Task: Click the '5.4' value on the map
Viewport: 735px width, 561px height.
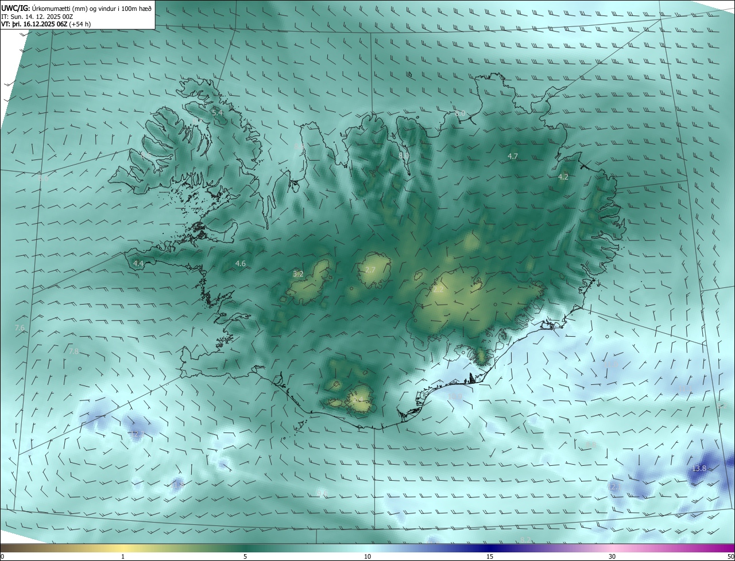Action: pyautogui.click(x=217, y=113)
